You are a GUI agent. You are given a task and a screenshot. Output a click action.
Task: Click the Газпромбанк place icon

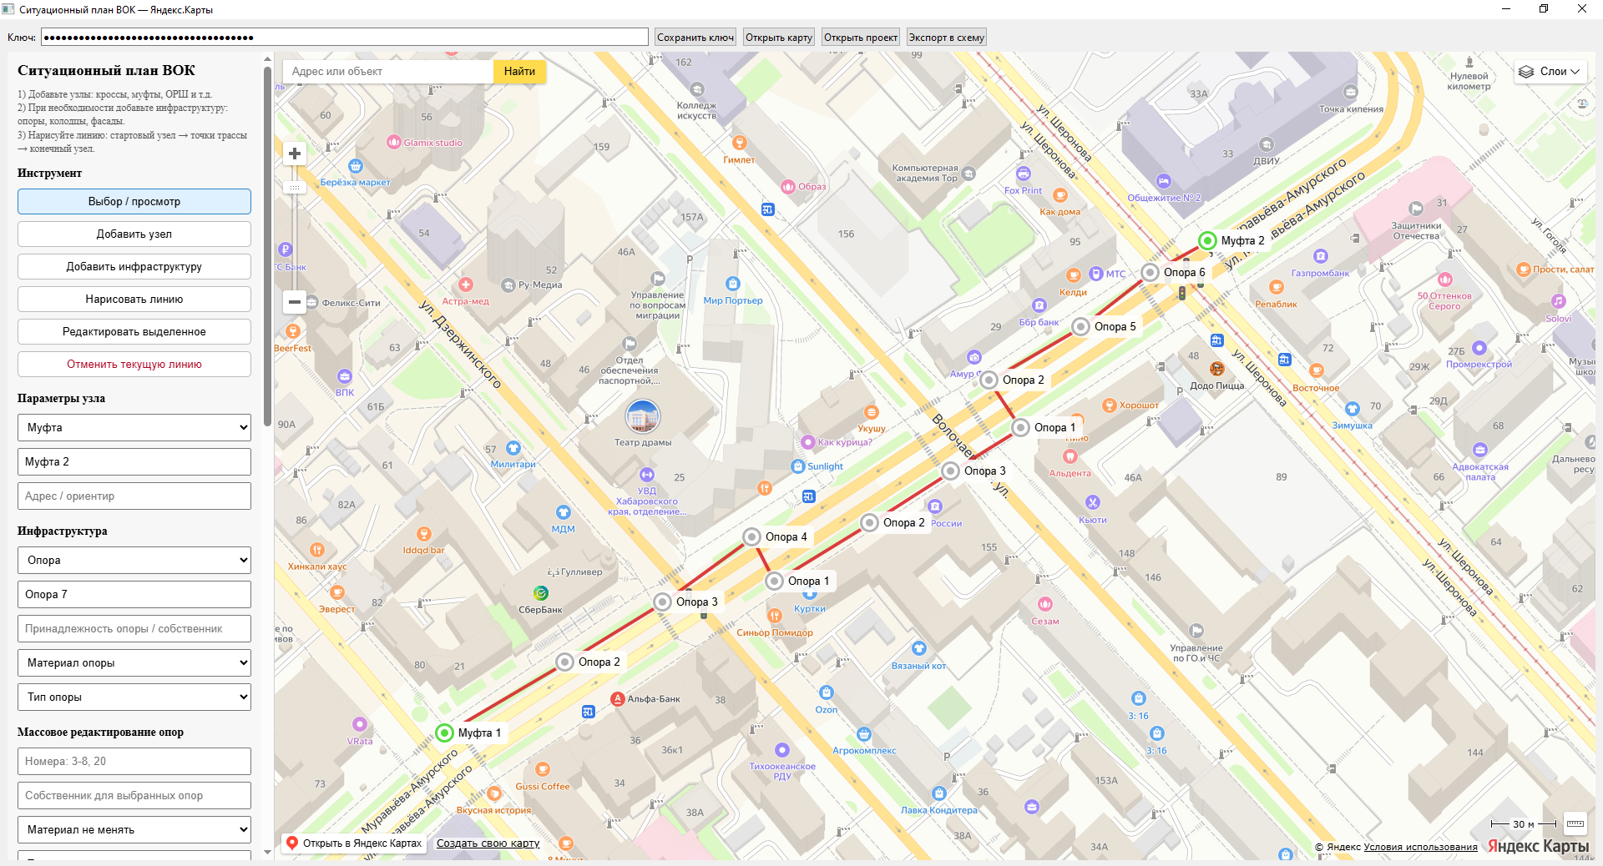pos(1321,257)
